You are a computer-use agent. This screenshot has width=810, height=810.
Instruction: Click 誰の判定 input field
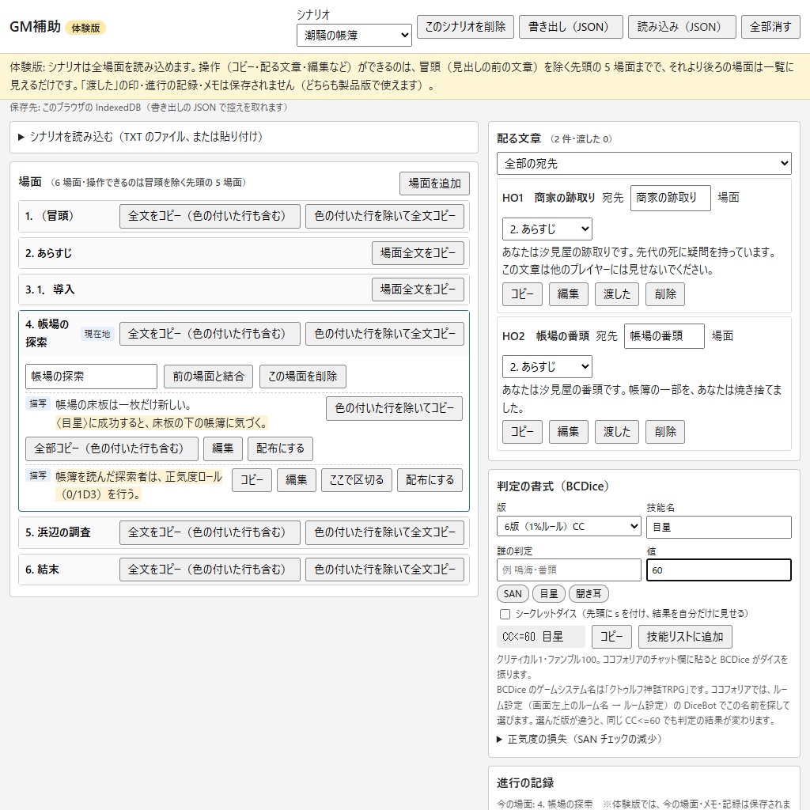click(569, 570)
